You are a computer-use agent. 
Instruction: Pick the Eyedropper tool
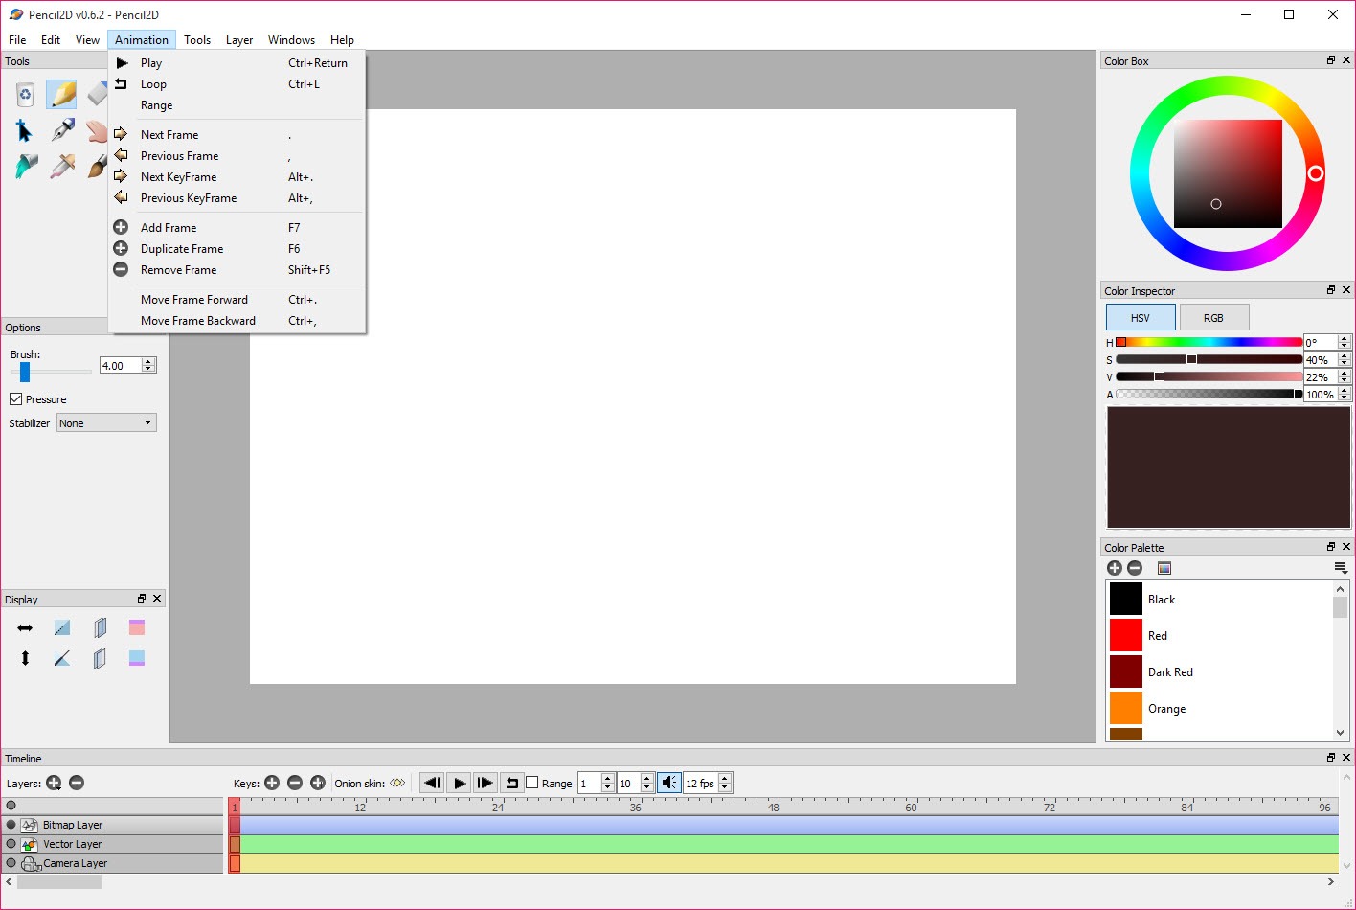pos(63,167)
